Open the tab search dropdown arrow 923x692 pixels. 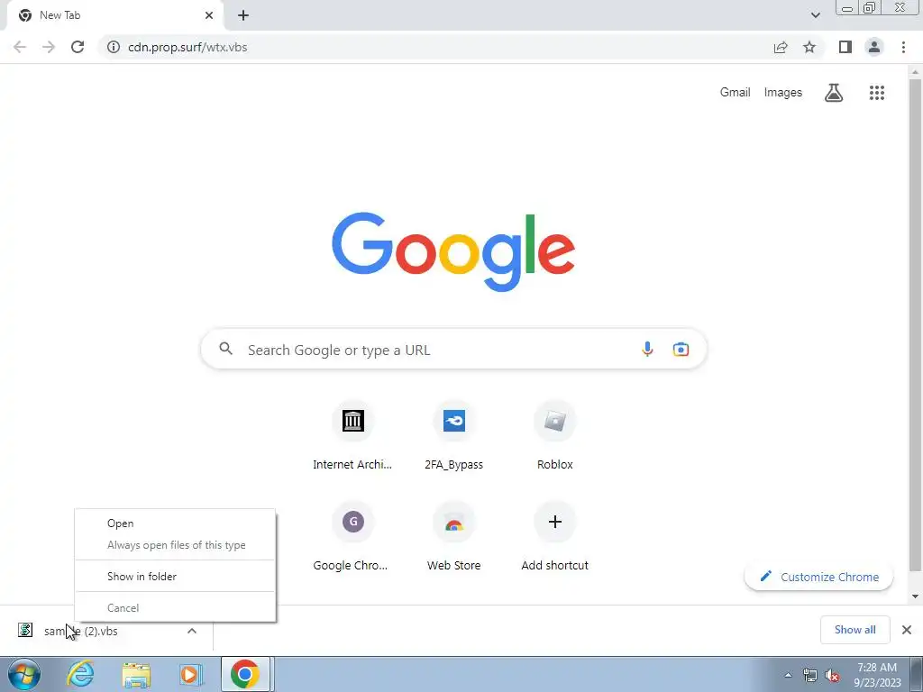[x=815, y=15]
